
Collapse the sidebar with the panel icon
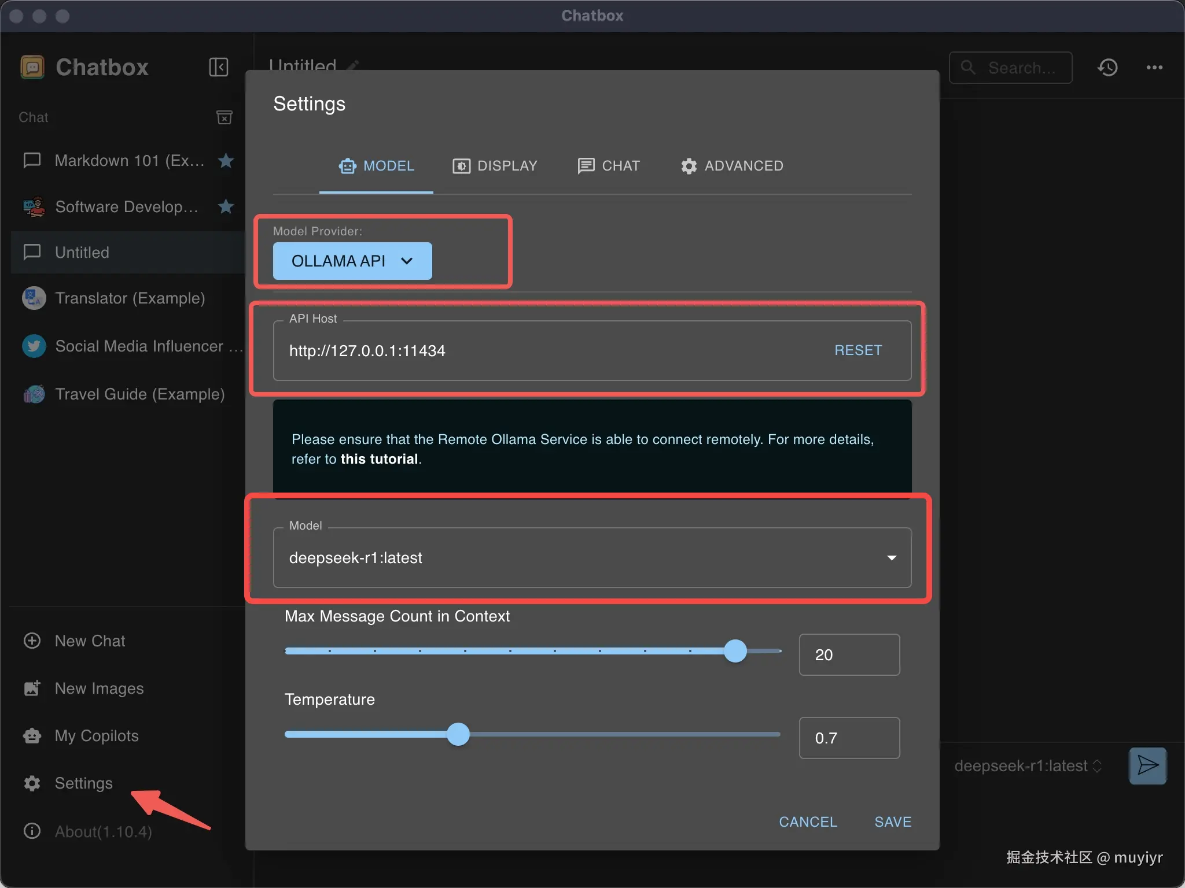coord(218,67)
